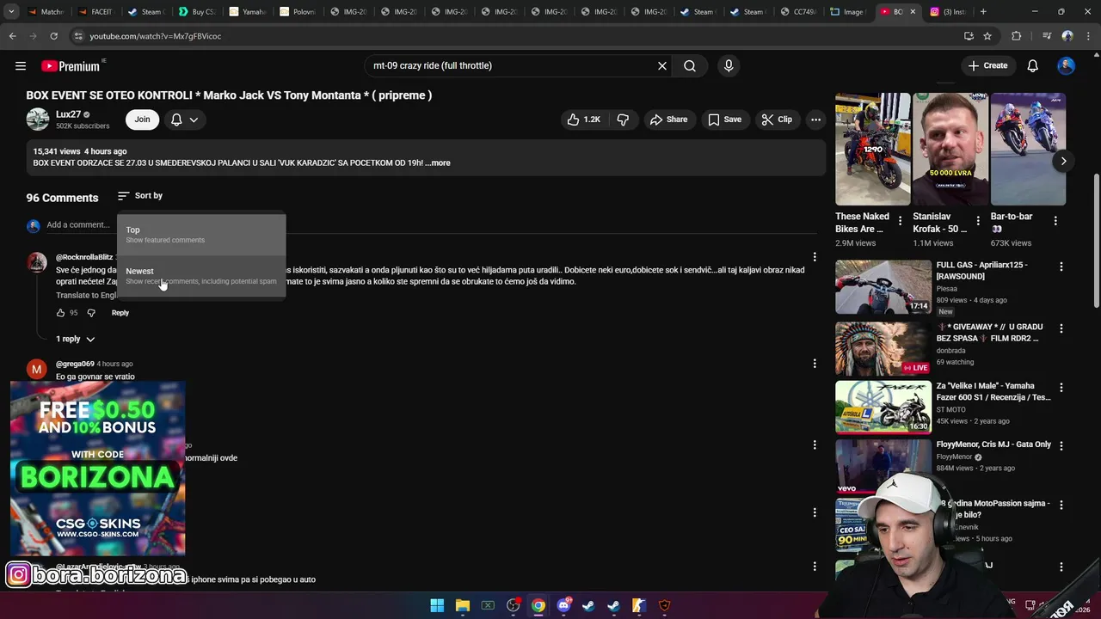The height and width of the screenshot is (619, 1101).
Task: Switch to the Image browser tab
Action: (x=847, y=12)
